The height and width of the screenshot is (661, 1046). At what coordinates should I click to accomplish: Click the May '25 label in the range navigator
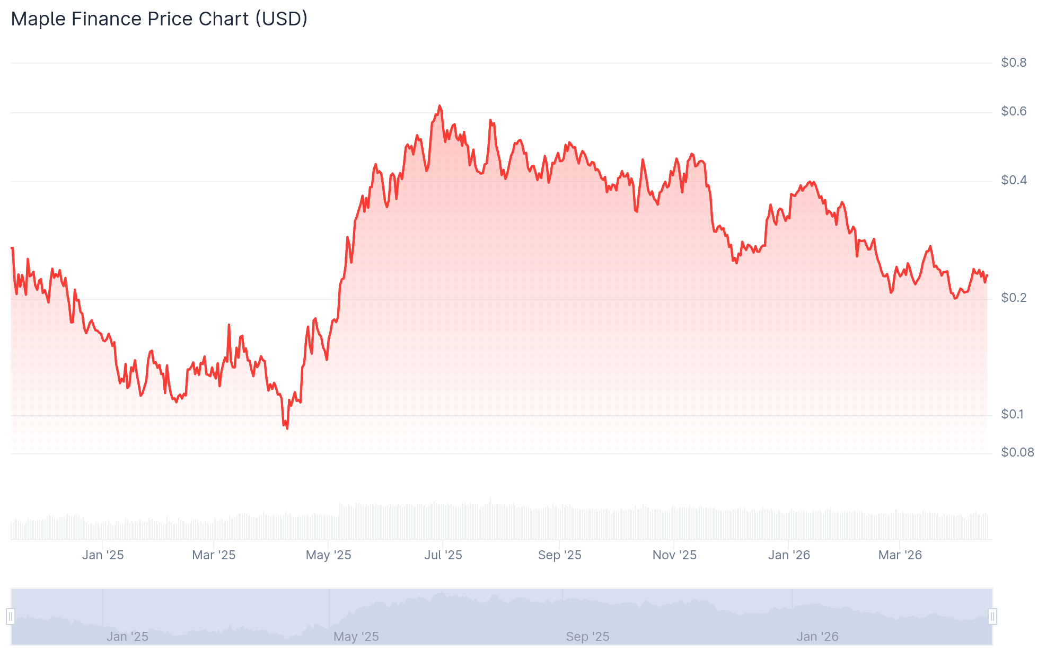tap(356, 637)
